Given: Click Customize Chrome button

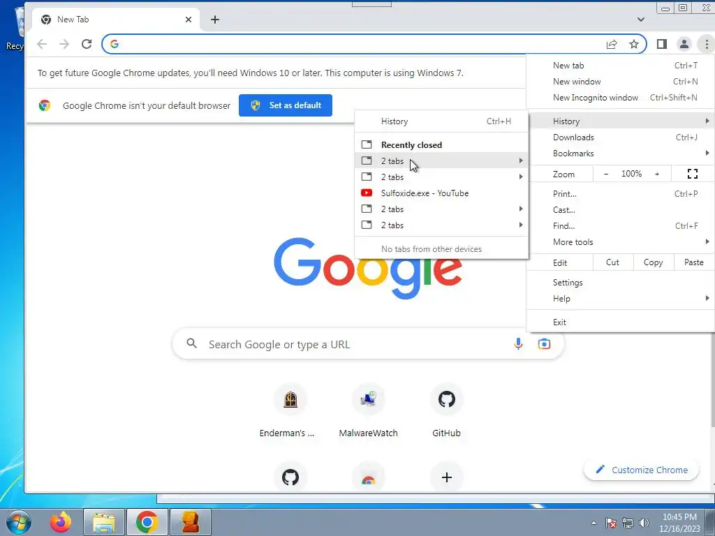Looking at the screenshot, I should (x=641, y=470).
